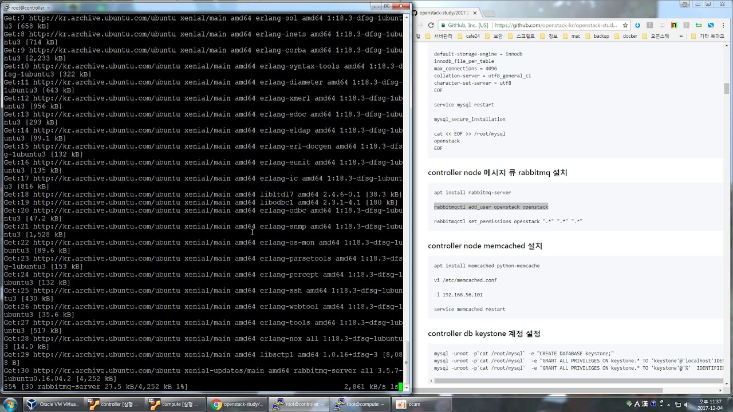Switch to root@compute PuTTY taskbar button

(359, 404)
